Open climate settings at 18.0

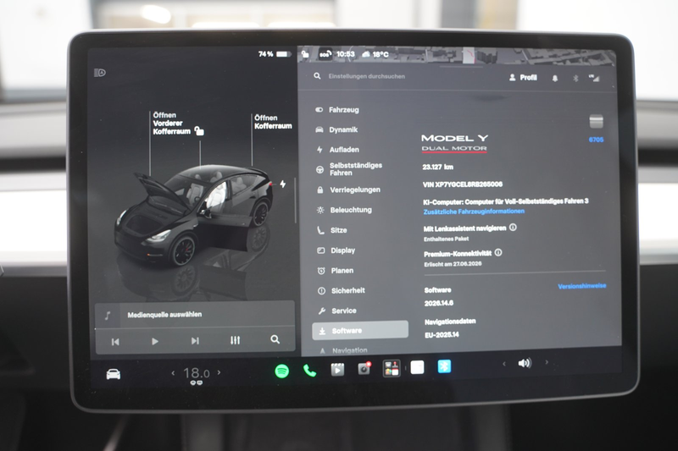click(x=197, y=373)
